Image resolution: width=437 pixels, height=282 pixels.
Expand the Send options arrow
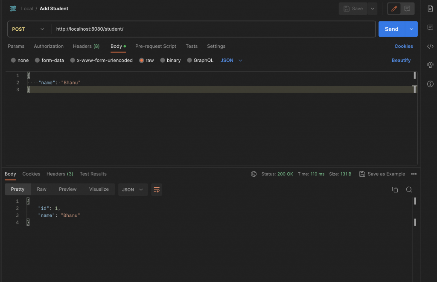[411, 29]
